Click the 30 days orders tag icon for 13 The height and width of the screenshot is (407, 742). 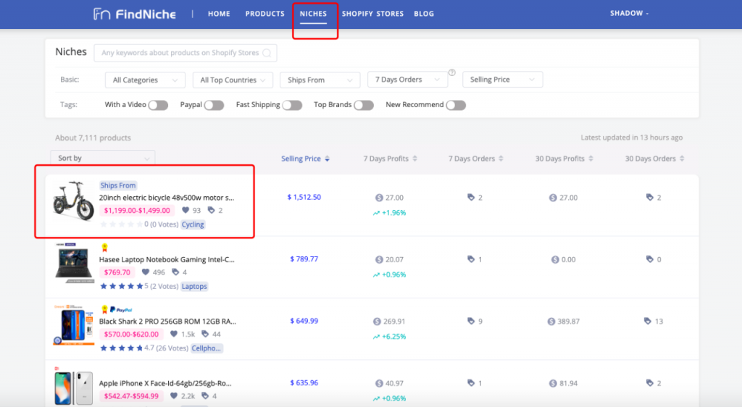click(648, 321)
